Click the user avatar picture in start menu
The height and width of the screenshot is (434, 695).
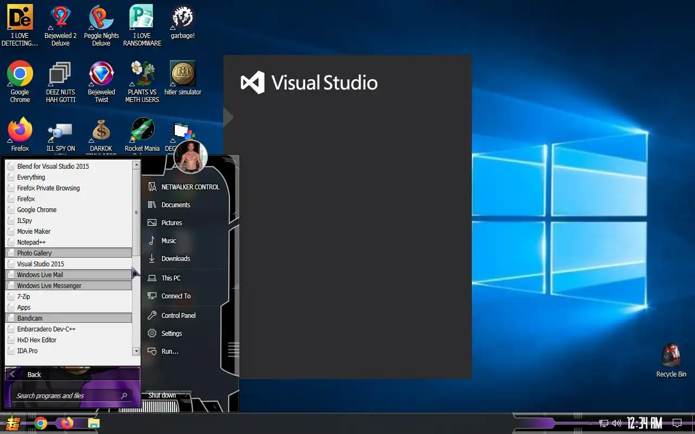pyautogui.click(x=191, y=157)
